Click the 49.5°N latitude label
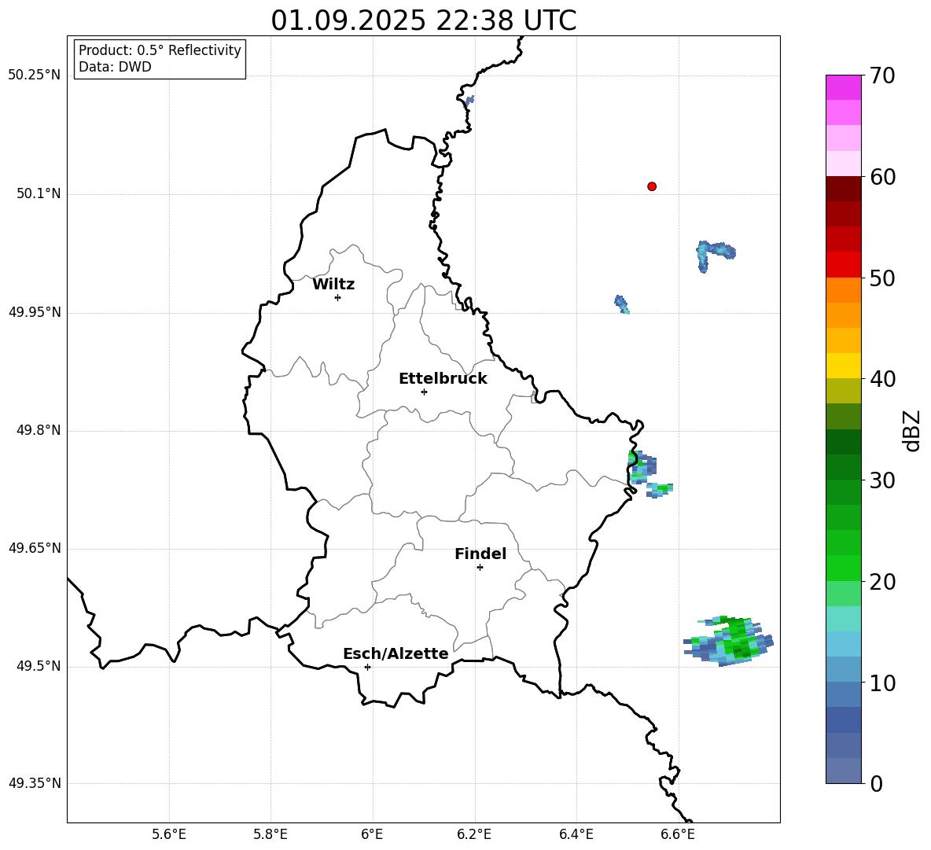Image resolution: width=931 pixels, height=850 pixels. coord(39,667)
